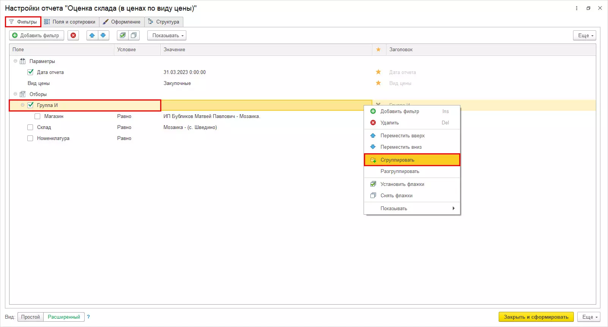This screenshot has width=608, height=327.
Task: Choose Сгруппировать from the context menu
Action: (397, 160)
